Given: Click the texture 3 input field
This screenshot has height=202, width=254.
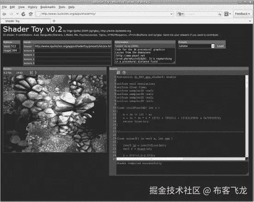Looking at the screenshot, I should (x=73, y=63).
